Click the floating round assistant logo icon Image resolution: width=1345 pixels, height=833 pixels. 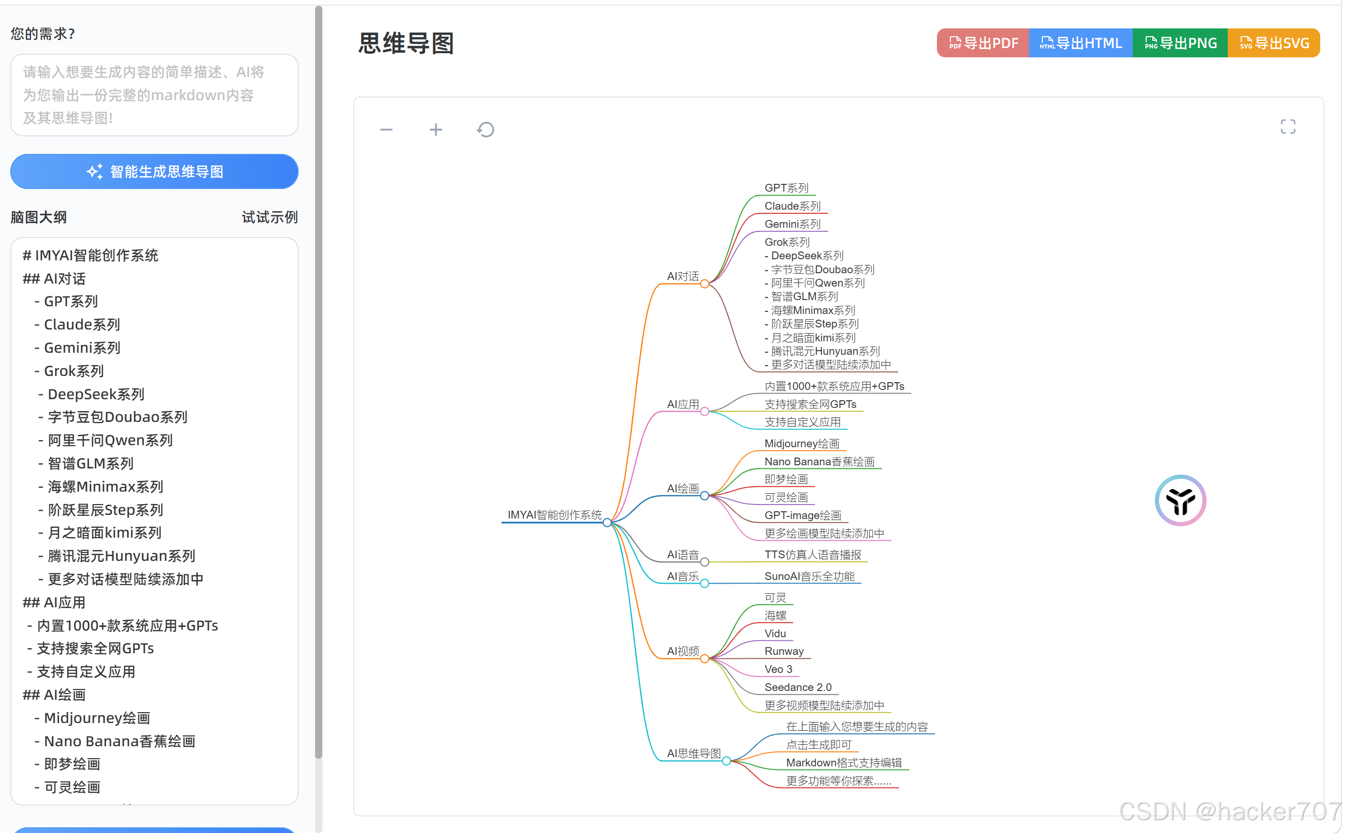(1180, 500)
